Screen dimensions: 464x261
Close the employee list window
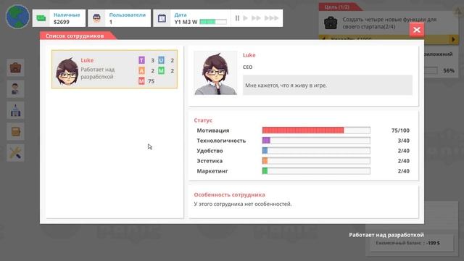(417, 30)
